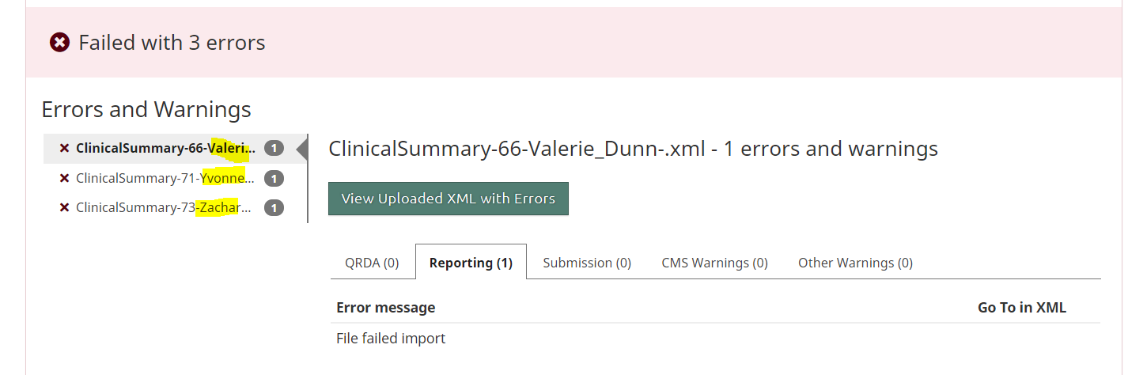Show the Other Warnings (0) tab

coord(855,263)
